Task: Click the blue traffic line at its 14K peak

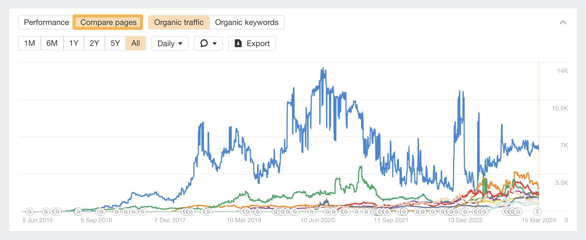Action: tap(324, 68)
